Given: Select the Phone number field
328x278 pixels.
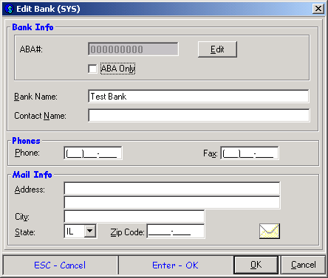Looking at the screenshot, I should 93,153.
